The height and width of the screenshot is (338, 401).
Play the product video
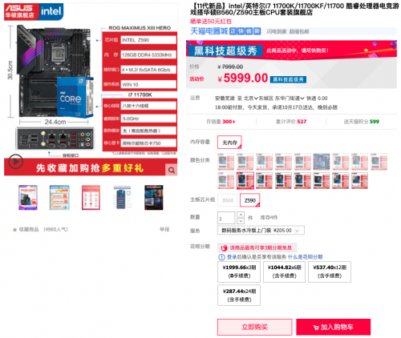[x=15, y=161]
